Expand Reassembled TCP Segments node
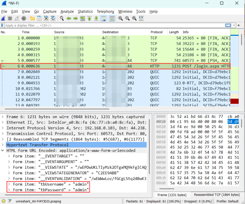The image size is (245, 204). 3,139
